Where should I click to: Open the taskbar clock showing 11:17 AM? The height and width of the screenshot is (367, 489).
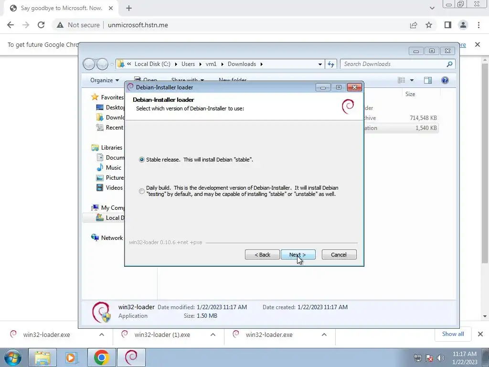coord(465,358)
